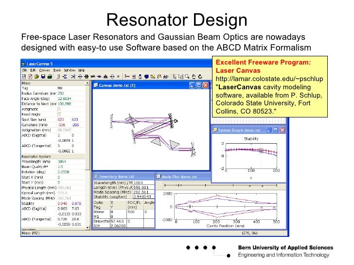
Task: Open the Canvas menu
Action: pos(44,70)
